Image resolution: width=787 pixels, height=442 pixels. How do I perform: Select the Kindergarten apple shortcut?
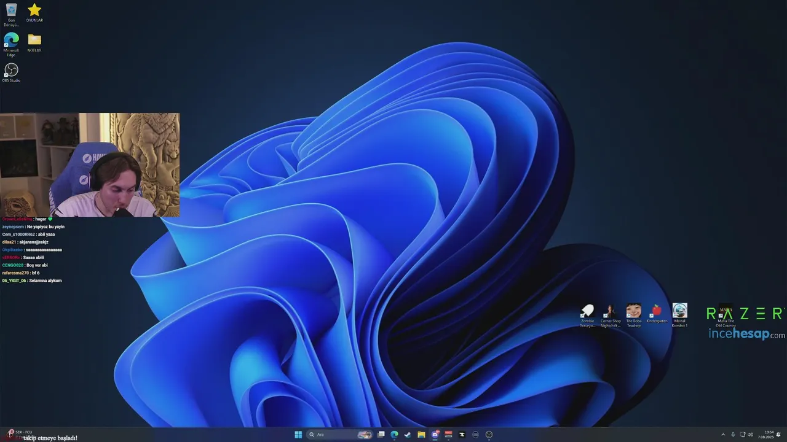657,314
